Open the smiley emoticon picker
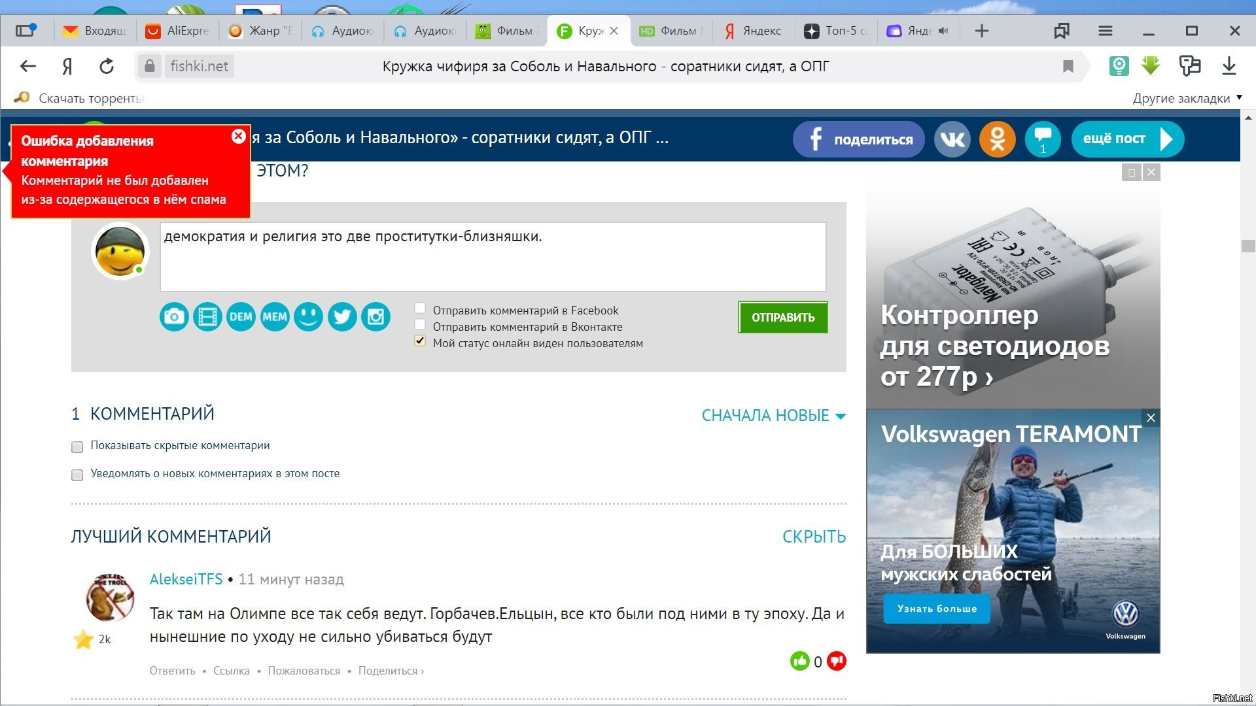The height and width of the screenshot is (706, 1256). point(308,317)
